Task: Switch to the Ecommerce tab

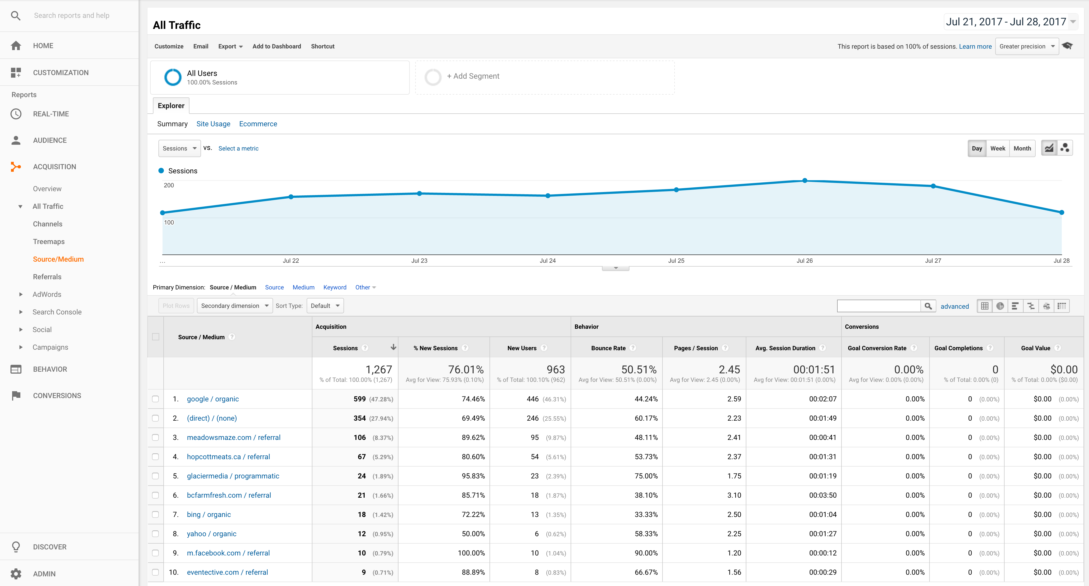Action: [258, 124]
